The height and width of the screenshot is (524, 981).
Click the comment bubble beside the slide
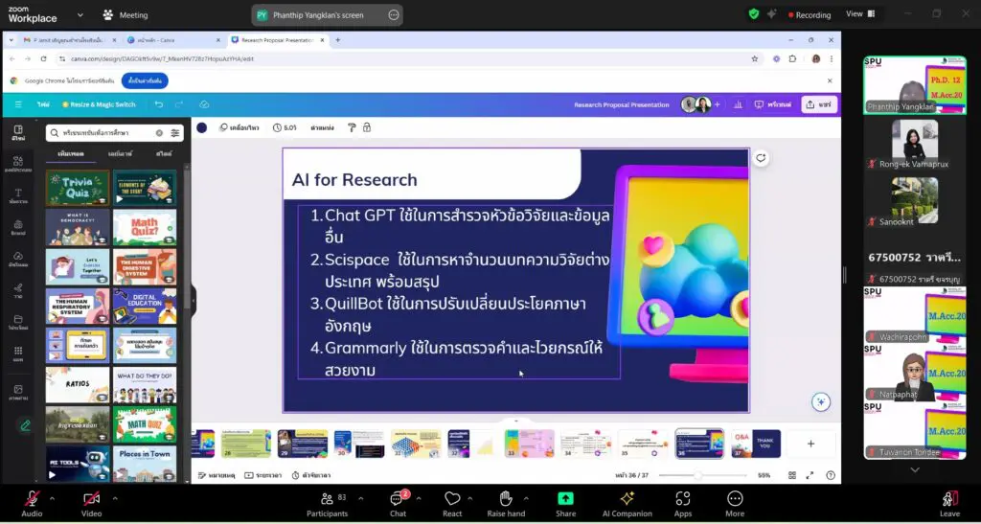tap(761, 158)
